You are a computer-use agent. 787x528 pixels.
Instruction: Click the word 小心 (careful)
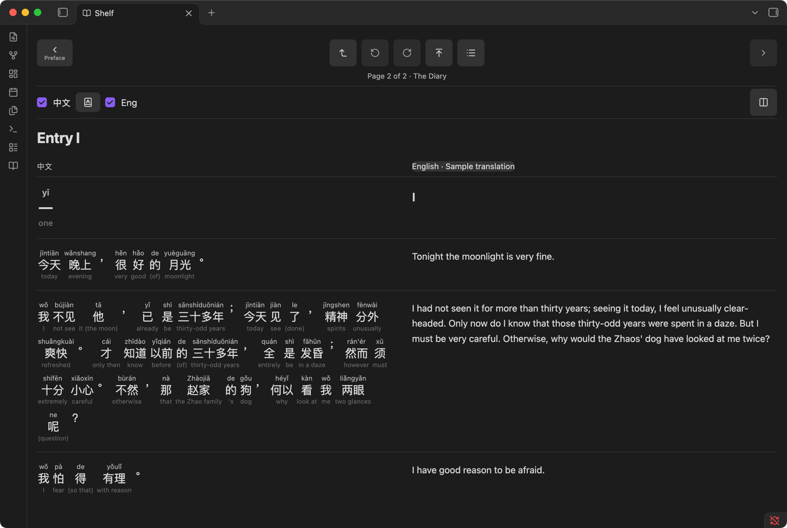(x=82, y=390)
